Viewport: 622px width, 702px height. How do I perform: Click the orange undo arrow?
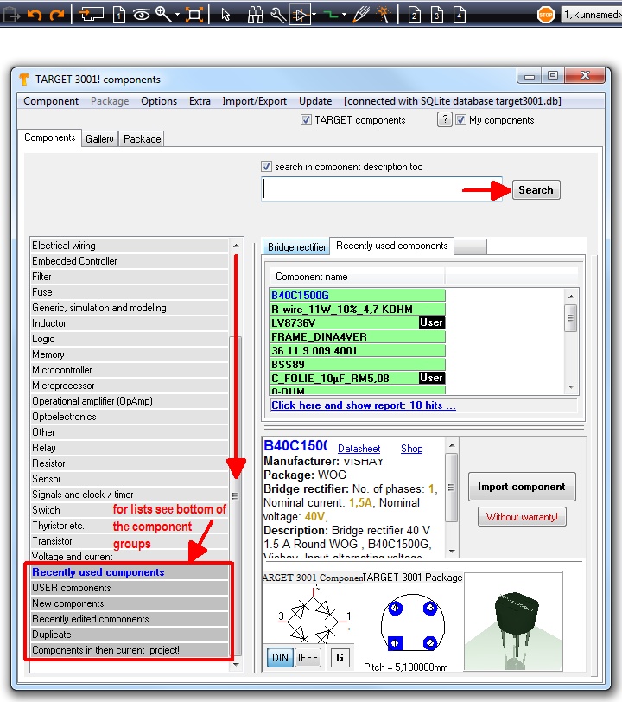tap(35, 15)
